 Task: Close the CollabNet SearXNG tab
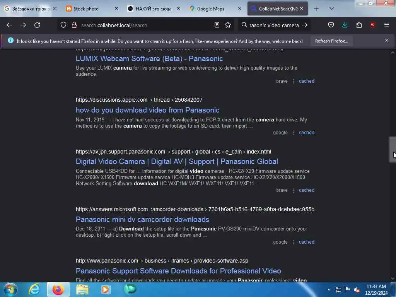(302, 9)
